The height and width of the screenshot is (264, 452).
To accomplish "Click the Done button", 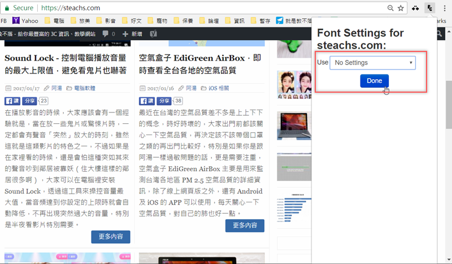I will (x=374, y=81).
